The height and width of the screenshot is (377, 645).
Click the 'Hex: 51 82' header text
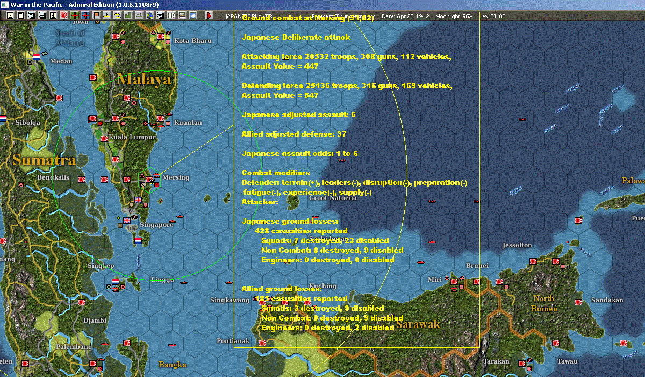pos(491,17)
